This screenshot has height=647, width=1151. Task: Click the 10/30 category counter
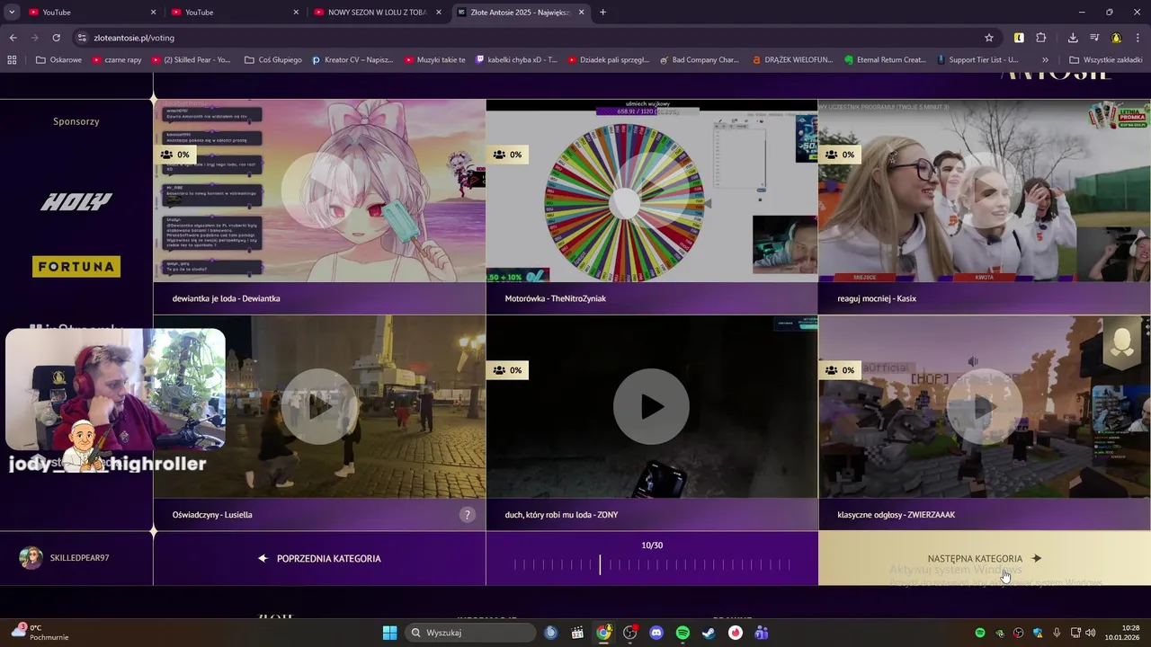(x=652, y=545)
